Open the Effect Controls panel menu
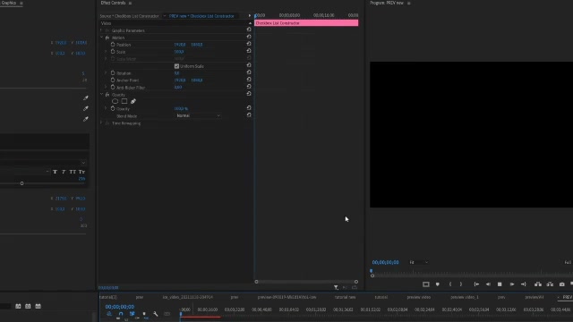 click(130, 3)
